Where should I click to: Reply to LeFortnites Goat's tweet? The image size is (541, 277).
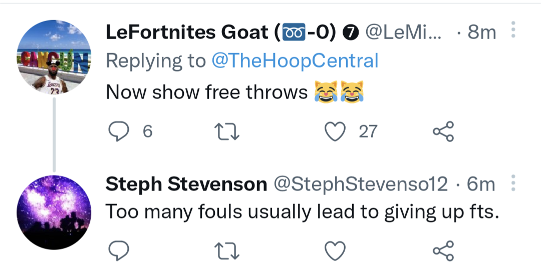coord(119,131)
